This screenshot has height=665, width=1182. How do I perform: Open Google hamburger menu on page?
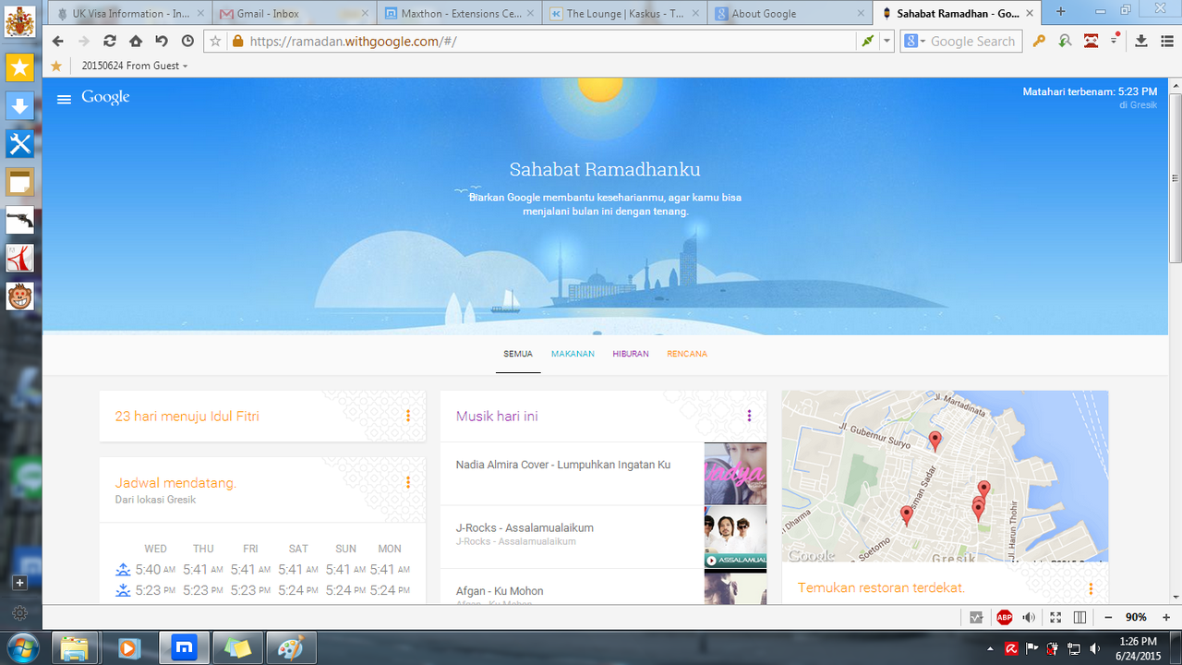tap(64, 99)
